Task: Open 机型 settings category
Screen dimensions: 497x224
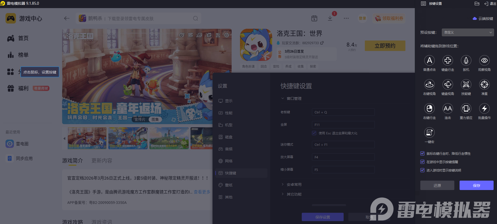Action: click(x=241, y=125)
